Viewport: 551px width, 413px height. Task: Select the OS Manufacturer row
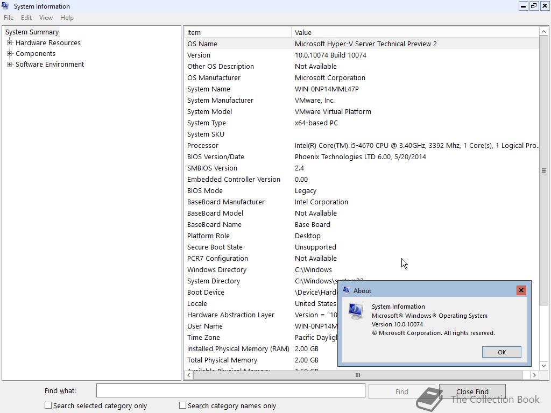pyautogui.click(x=361, y=77)
